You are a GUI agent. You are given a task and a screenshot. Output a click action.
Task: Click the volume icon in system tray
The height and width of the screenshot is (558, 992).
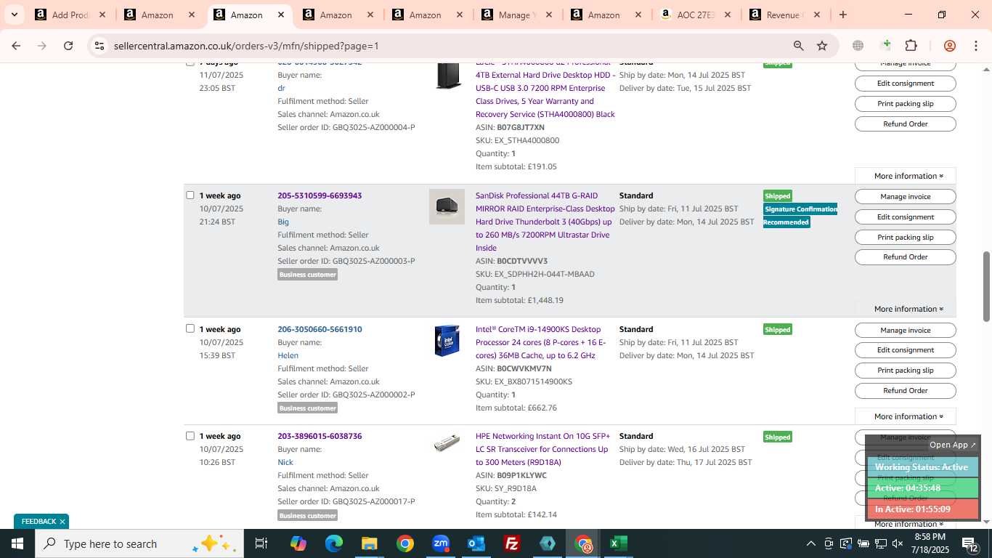pos(898,543)
